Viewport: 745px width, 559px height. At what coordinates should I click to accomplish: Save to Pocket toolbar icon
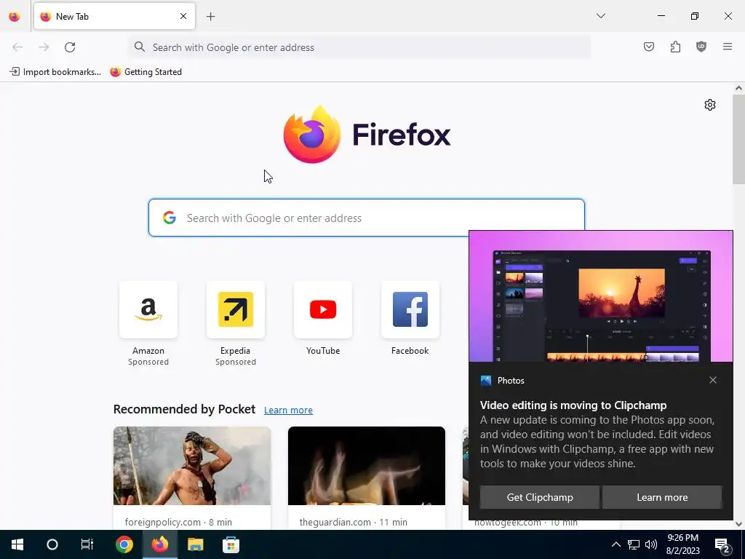point(648,47)
